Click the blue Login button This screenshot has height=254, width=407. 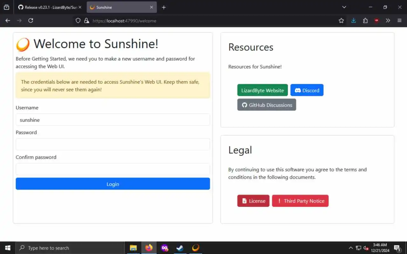(113, 184)
